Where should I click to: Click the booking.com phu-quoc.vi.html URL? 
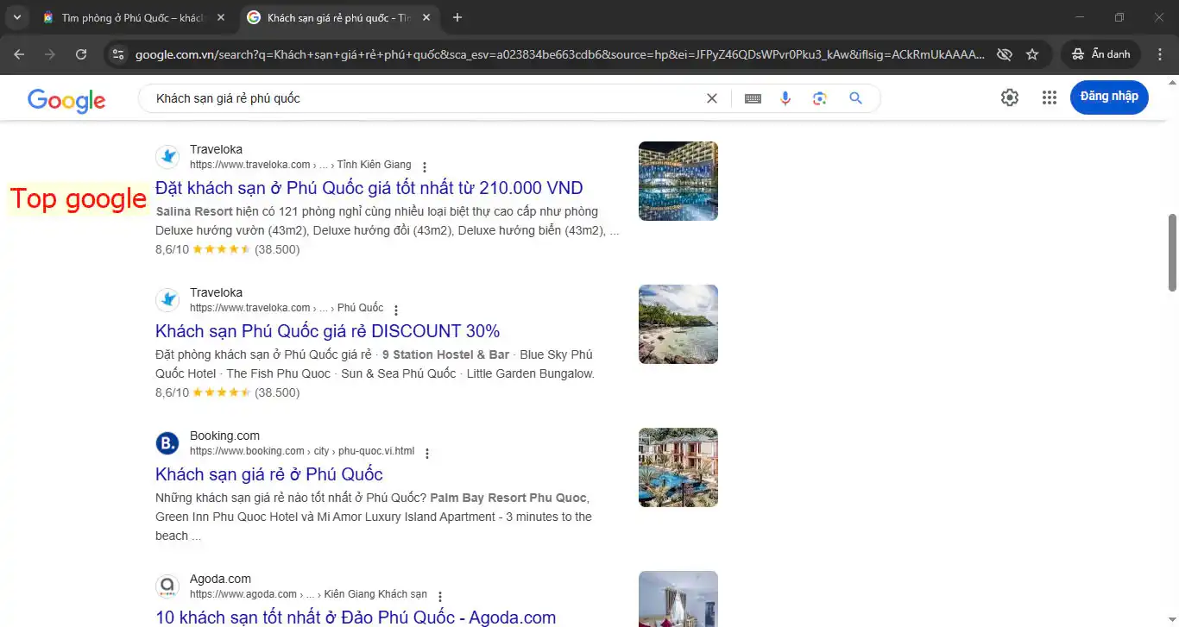(x=302, y=451)
